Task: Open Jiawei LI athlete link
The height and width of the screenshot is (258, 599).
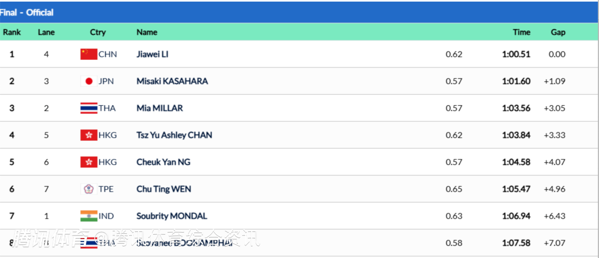Action: click(153, 54)
